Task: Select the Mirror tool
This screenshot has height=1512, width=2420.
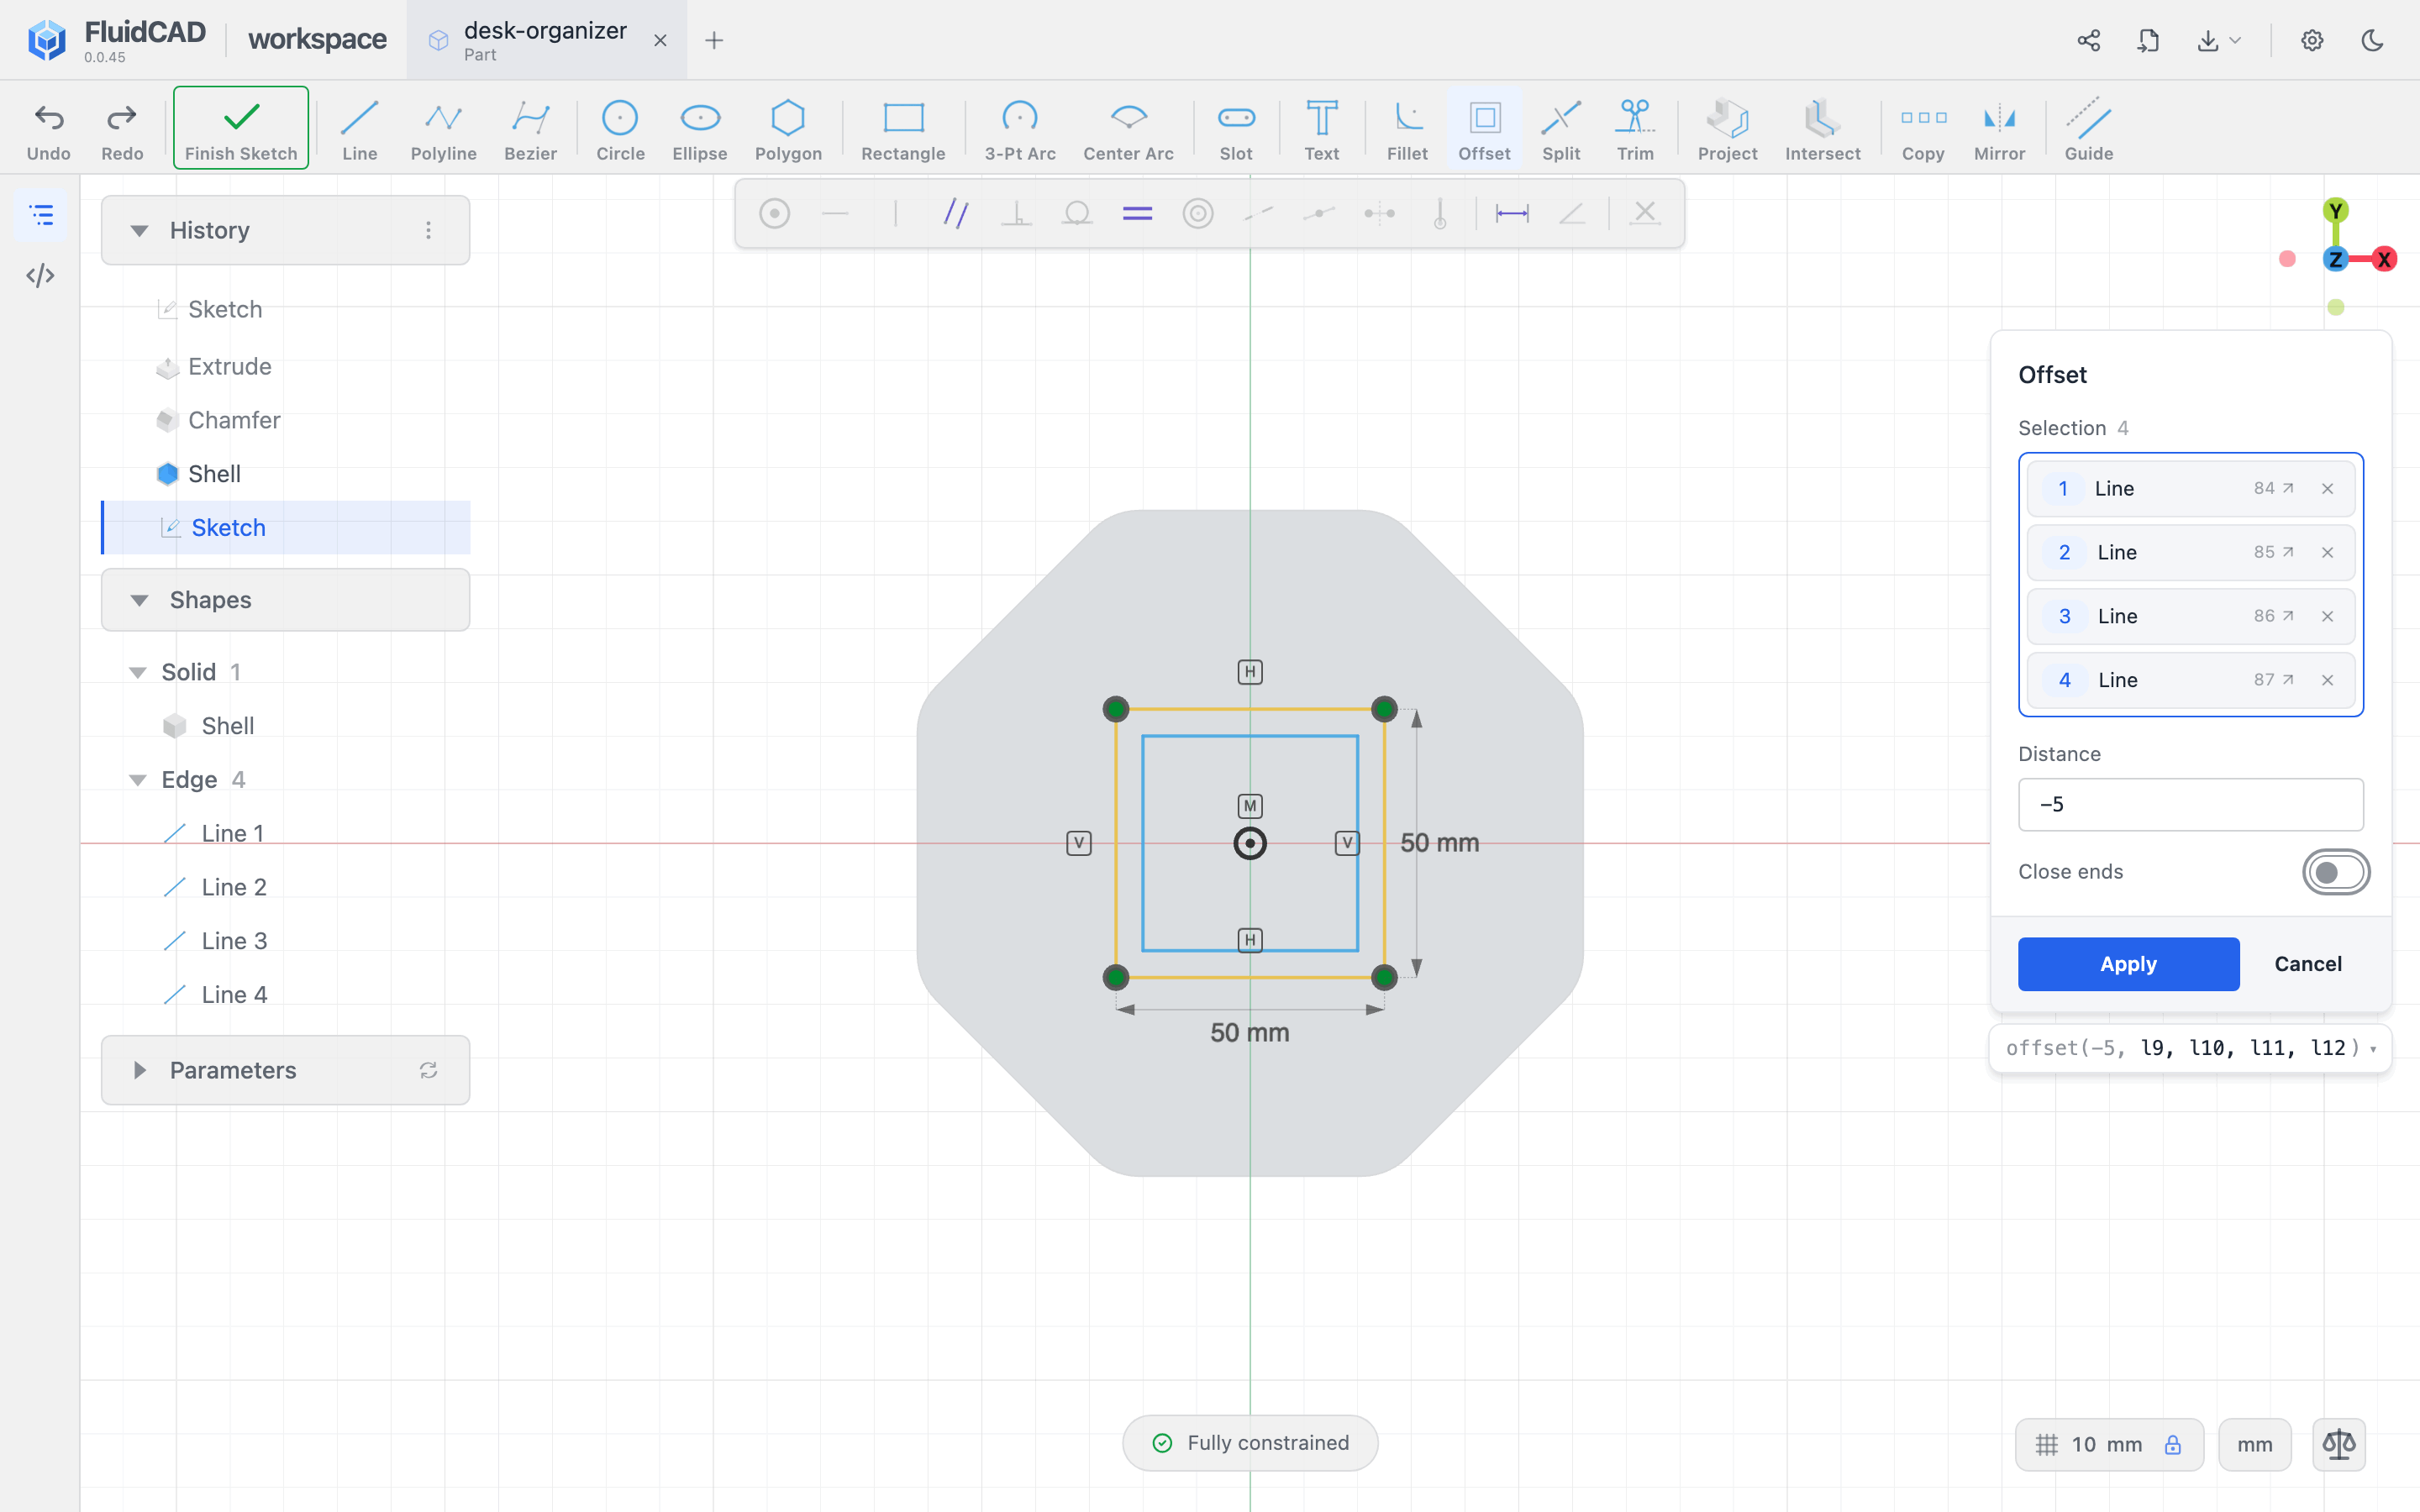Action: (x=1999, y=130)
